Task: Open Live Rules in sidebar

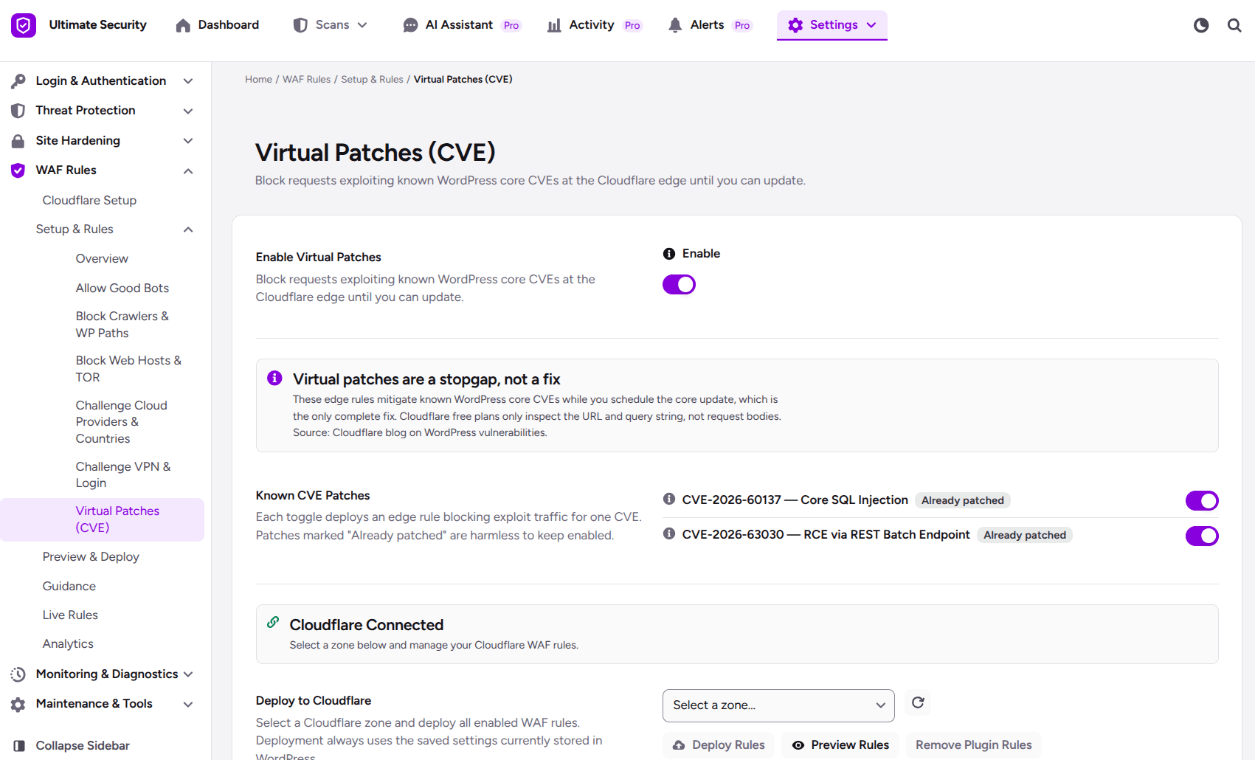Action: 70,615
